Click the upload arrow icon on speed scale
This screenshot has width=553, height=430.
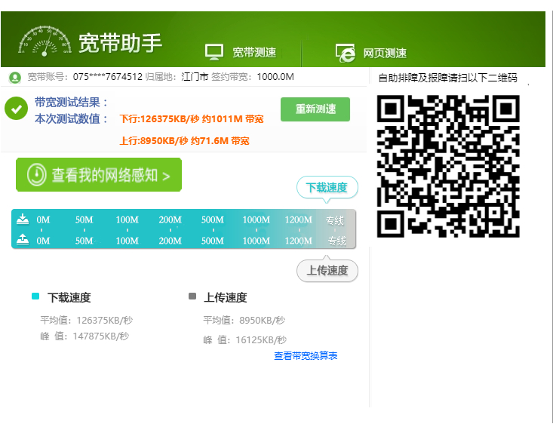point(23,239)
